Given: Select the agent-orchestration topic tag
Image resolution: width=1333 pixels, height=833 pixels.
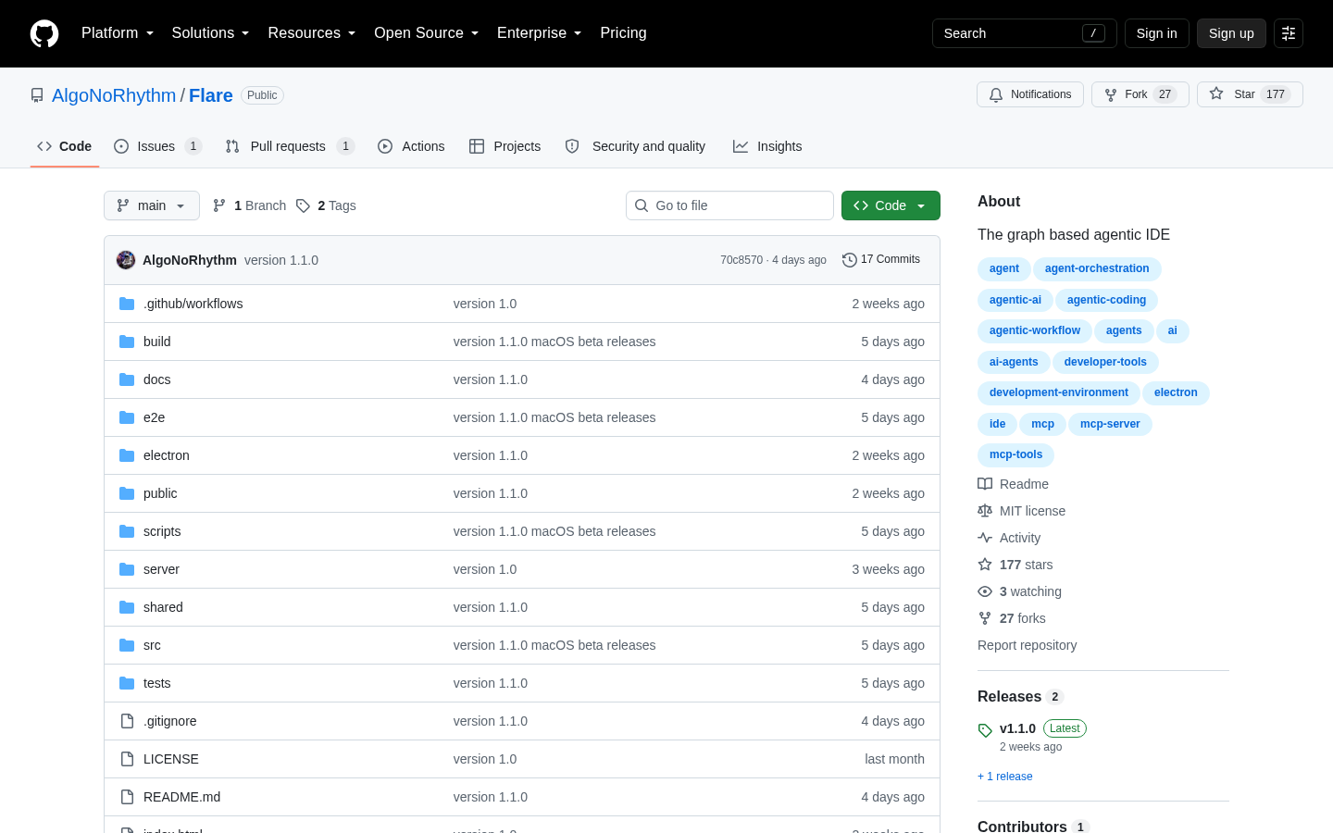Looking at the screenshot, I should point(1097,268).
